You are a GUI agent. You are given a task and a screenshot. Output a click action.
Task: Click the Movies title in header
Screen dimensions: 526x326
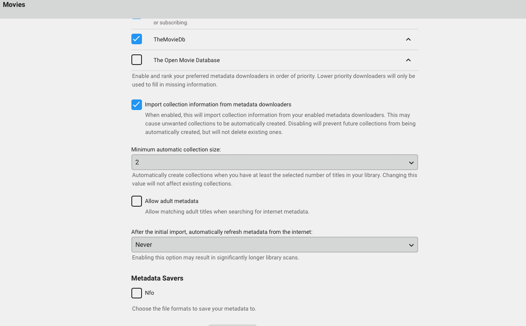[x=14, y=5]
